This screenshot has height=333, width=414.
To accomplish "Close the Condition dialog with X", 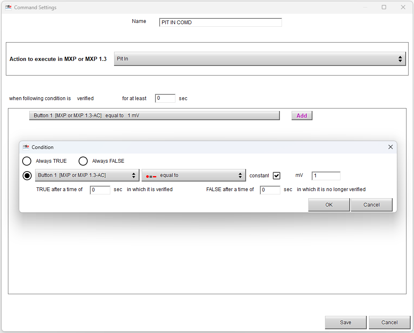I will (390, 147).
